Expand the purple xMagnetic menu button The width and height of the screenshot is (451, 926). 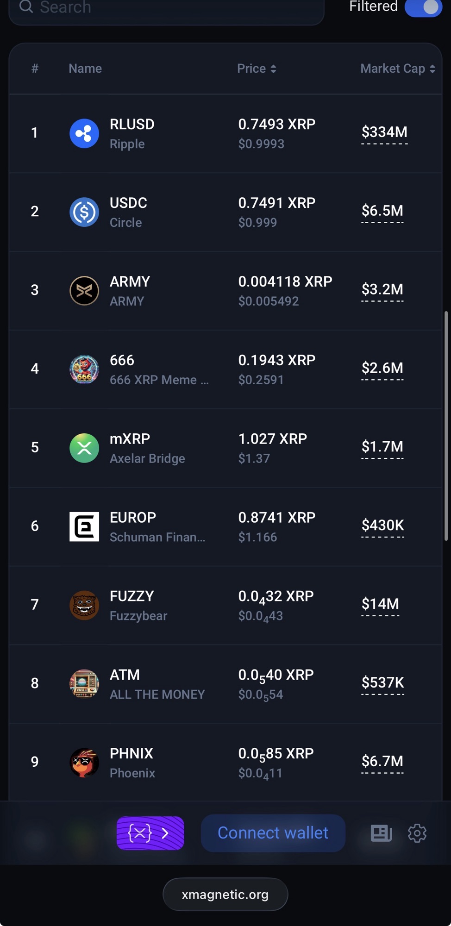point(150,833)
